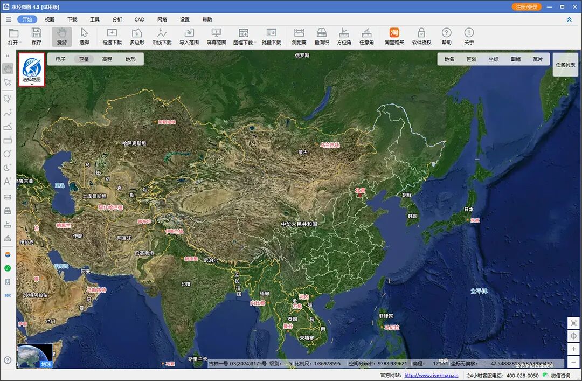
Task: Switch to 卫星 satellite map layer
Action: coord(84,59)
